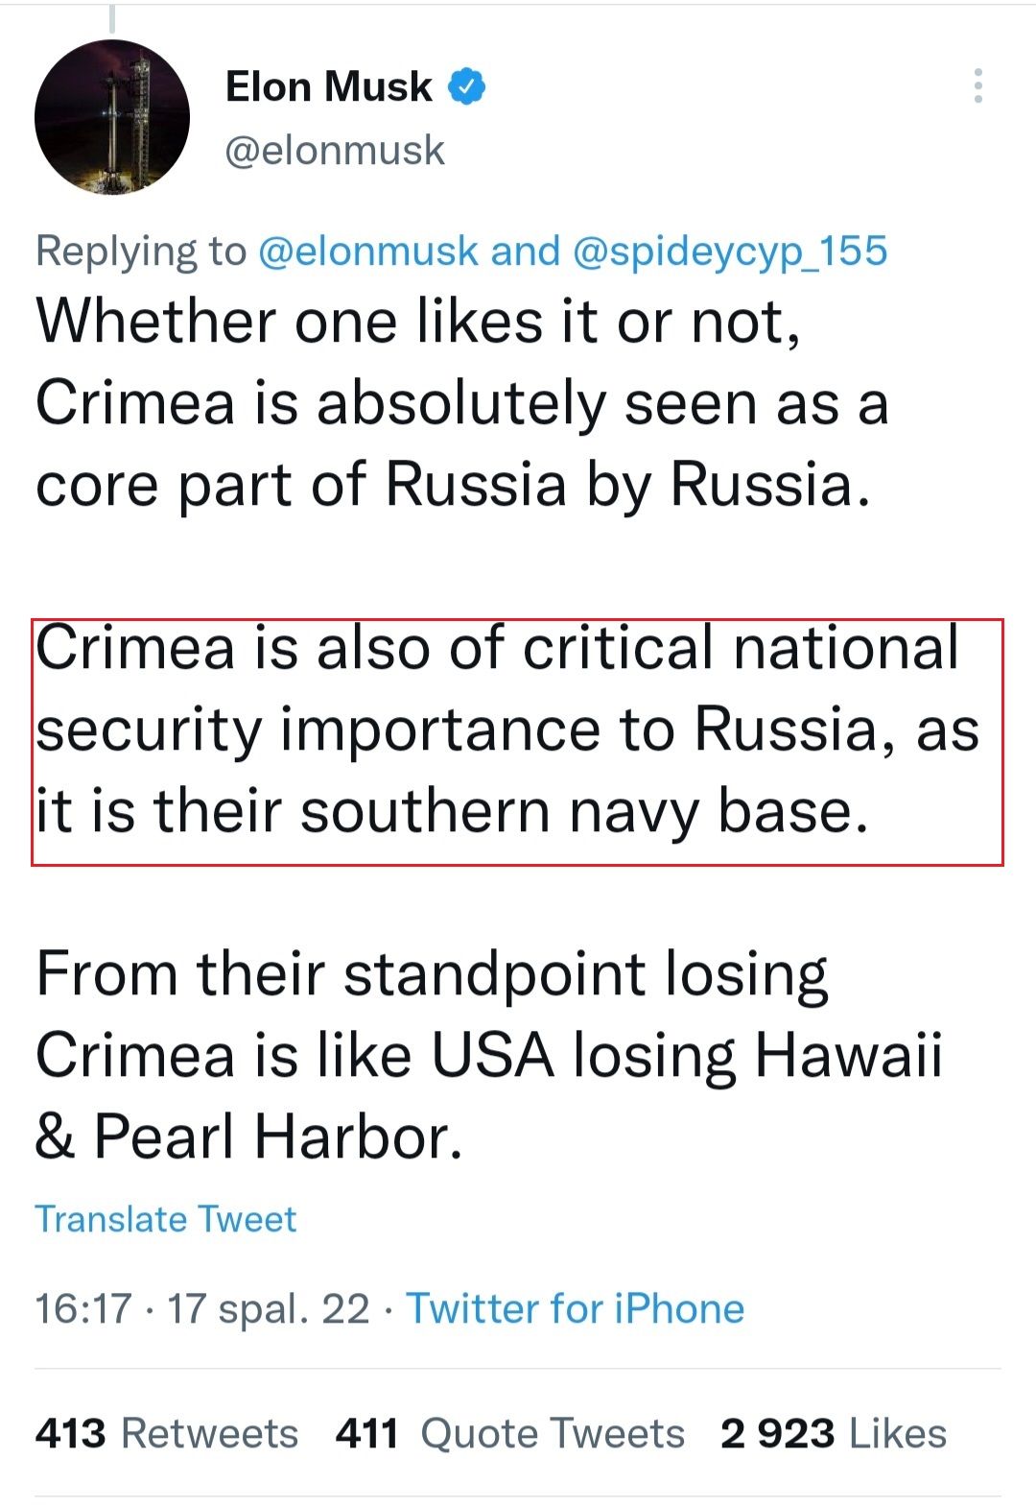
Task: Click the thread connector line above avatar
Action: pyautogui.click(x=112, y=19)
